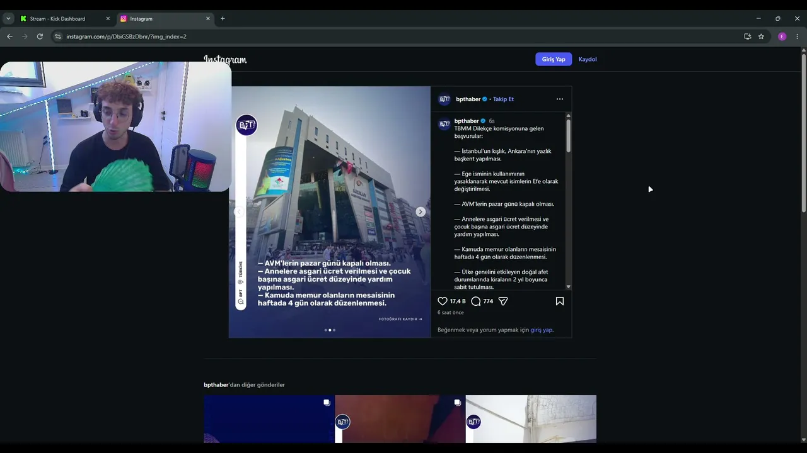This screenshot has height=453, width=807.
Task: Go to previous carousel image arrow
Action: 238,212
